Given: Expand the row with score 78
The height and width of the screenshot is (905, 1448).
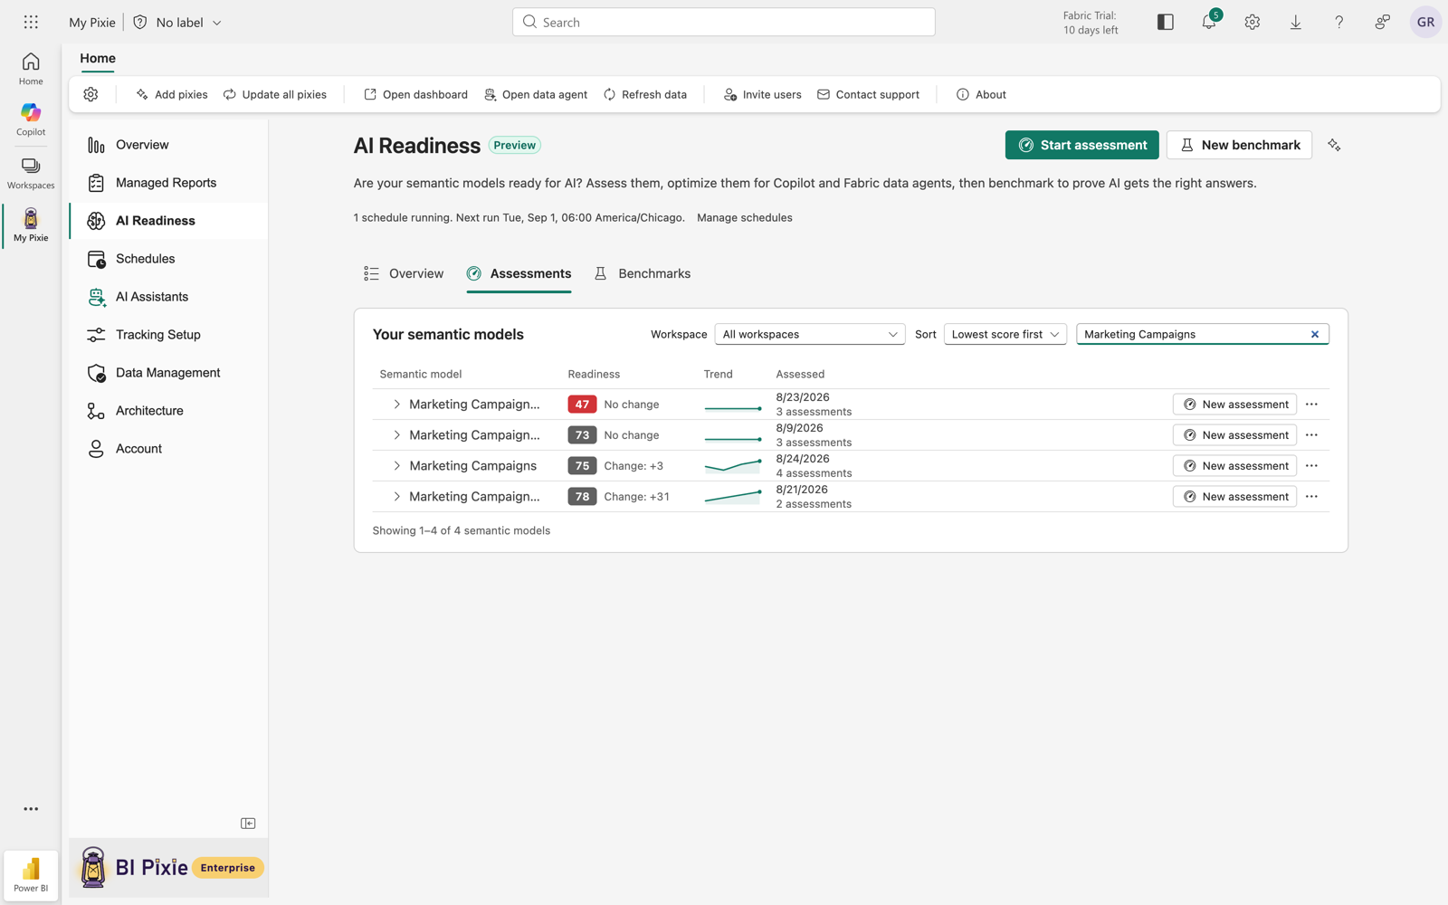Looking at the screenshot, I should 396,497.
